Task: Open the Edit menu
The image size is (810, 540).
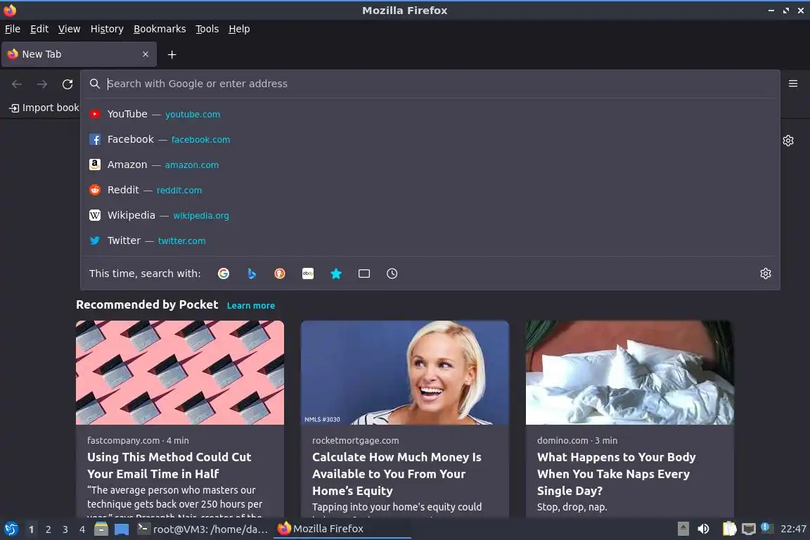Action: coord(39,29)
